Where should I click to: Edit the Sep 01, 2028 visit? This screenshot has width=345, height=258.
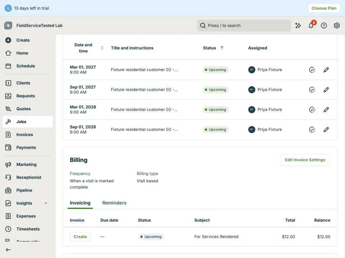point(326,130)
